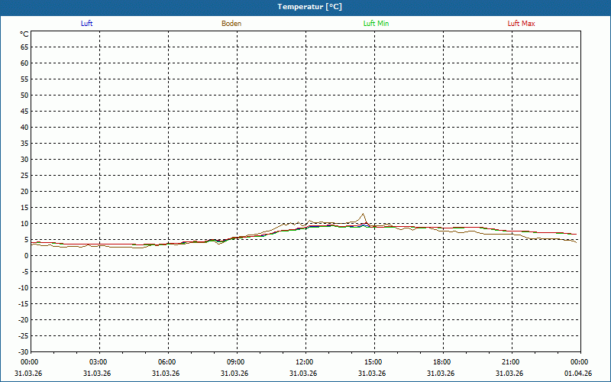Click the 10 value on the y-axis
Screen dimensions: 611x382
pyautogui.click(x=24, y=224)
